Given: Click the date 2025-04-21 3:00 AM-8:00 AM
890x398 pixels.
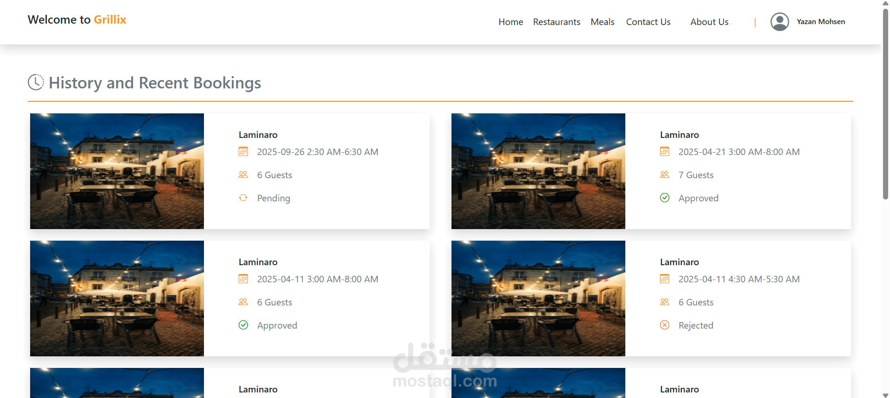Looking at the screenshot, I should point(739,152).
